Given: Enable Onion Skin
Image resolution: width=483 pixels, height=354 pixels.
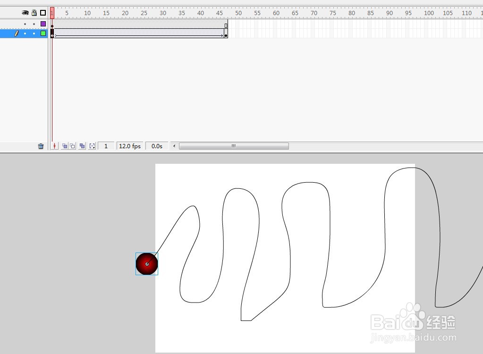Looking at the screenshot, I should pyautogui.click(x=64, y=146).
